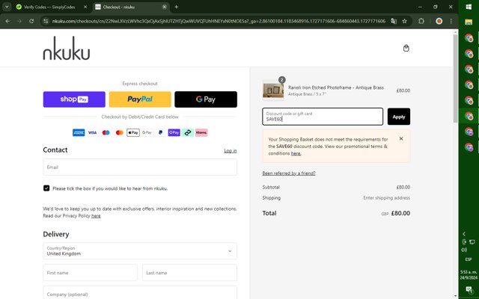Reload the checkout page
The width and height of the screenshot is (479, 299).
coord(31,21)
